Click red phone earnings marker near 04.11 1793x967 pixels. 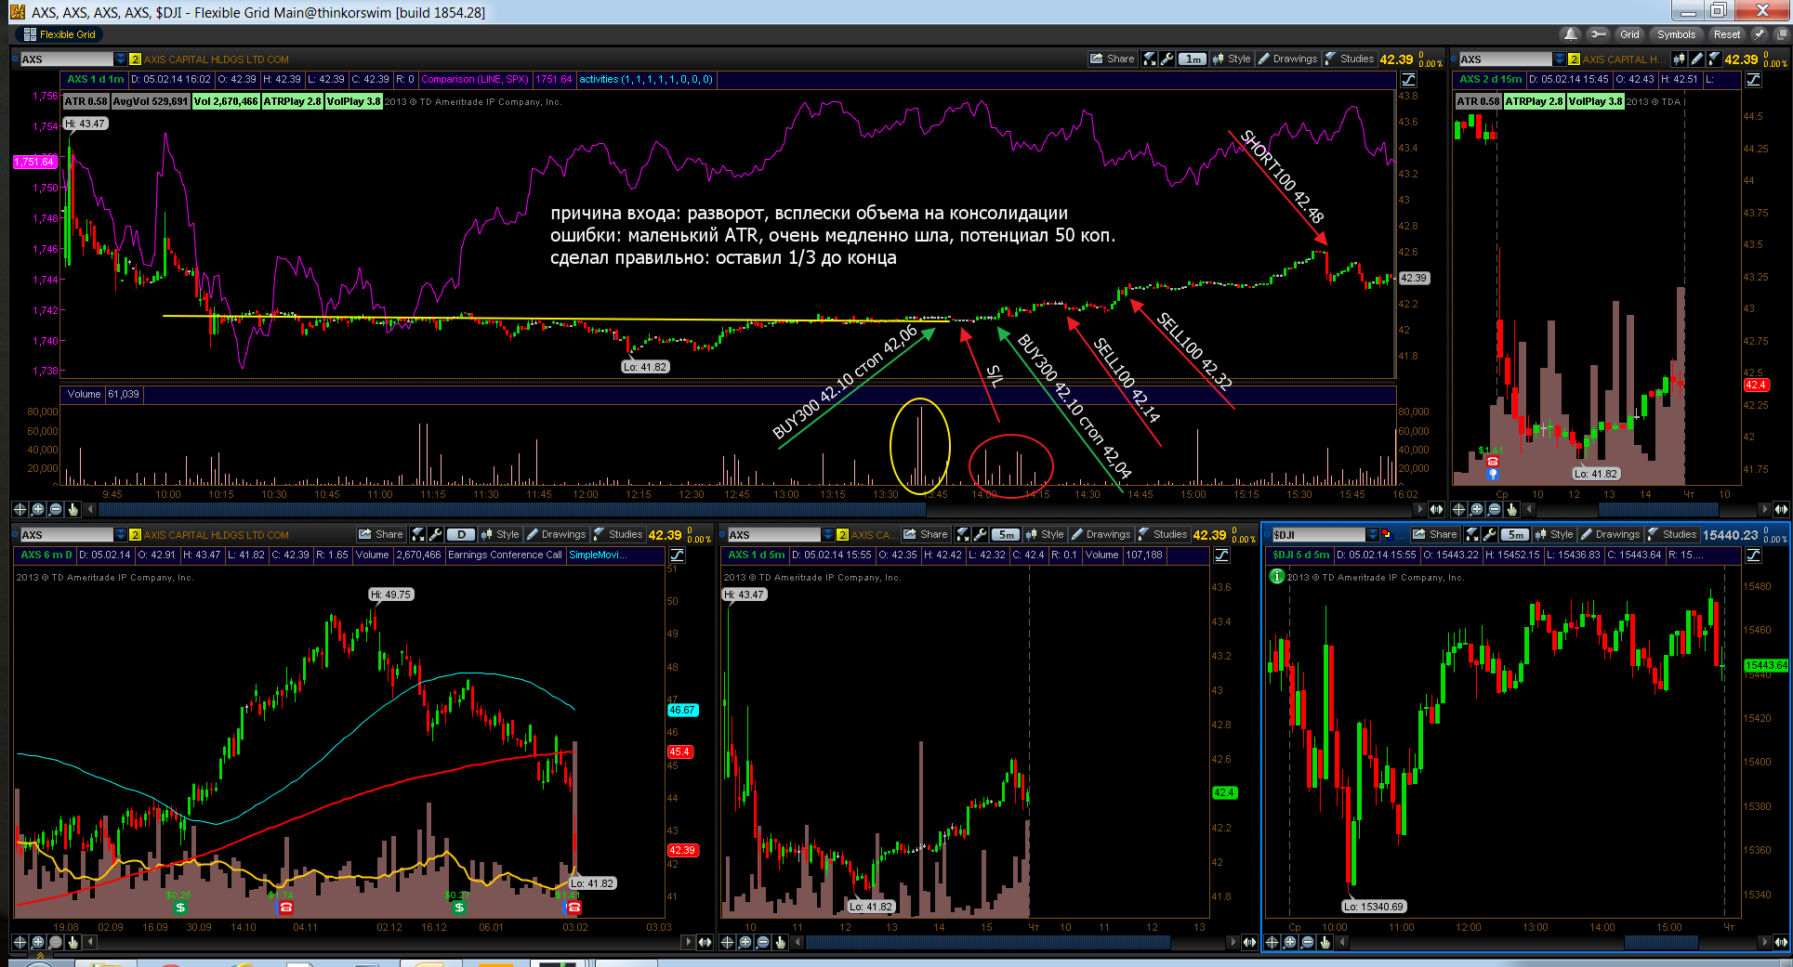[x=286, y=908]
